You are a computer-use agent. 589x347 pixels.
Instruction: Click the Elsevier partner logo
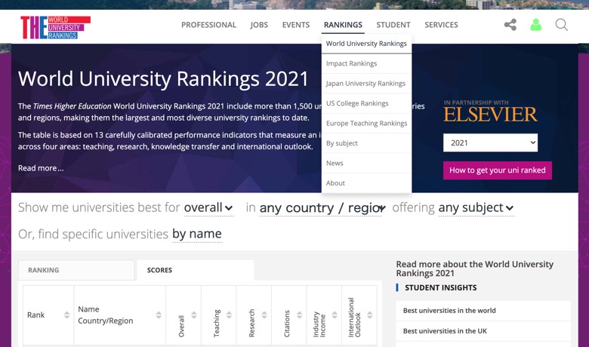pyautogui.click(x=490, y=114)
